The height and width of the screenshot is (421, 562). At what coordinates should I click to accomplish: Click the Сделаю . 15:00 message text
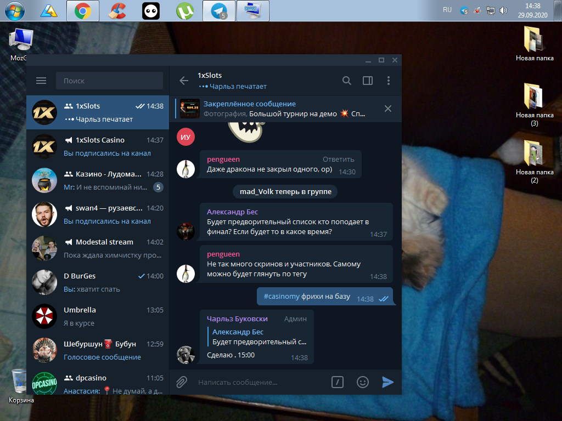tap(231, 355)
